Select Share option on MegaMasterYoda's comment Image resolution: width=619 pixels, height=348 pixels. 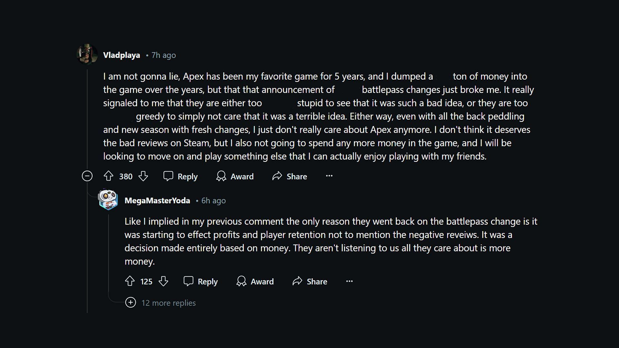310,281
